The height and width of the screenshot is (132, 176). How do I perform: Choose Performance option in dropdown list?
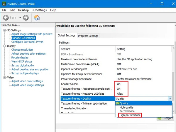(143, 111)
